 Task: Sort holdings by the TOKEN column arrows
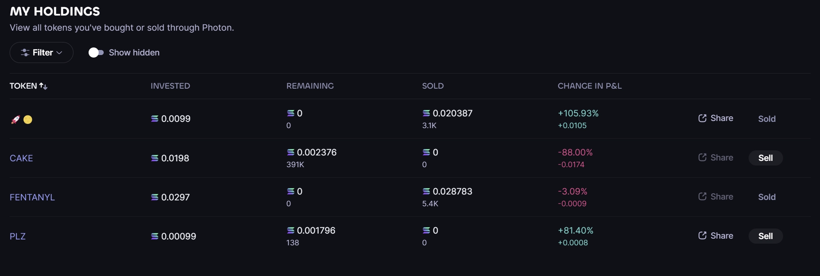pos(43,86)
